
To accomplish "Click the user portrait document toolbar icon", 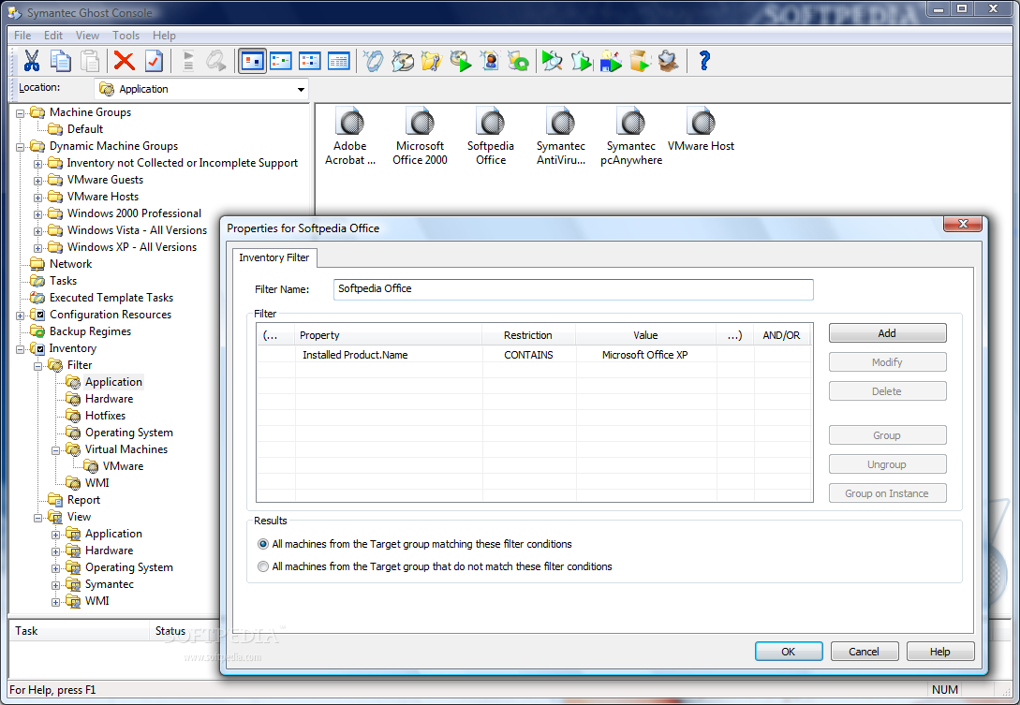I will [x=490, y=61].
